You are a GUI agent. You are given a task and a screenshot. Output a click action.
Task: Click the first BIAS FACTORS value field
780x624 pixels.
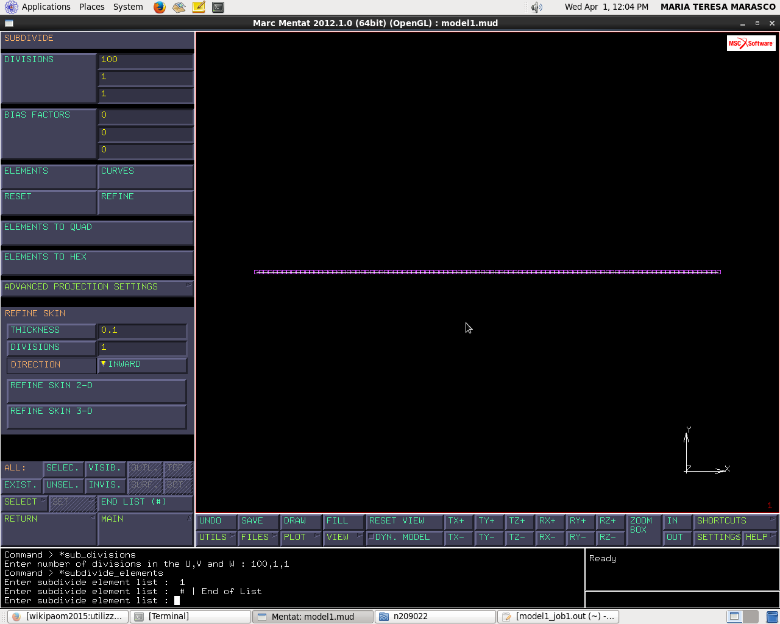[x=146, y=115]
